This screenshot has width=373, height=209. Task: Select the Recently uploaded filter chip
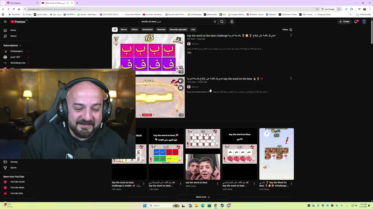pyautogui.click(x=178, y=30)
